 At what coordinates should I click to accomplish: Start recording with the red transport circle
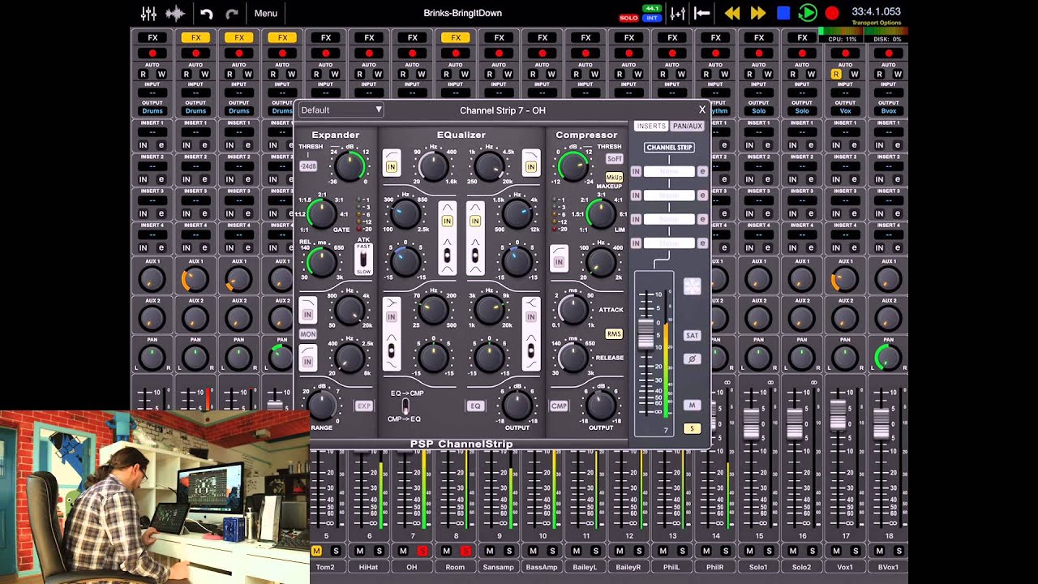click(832, 13)
